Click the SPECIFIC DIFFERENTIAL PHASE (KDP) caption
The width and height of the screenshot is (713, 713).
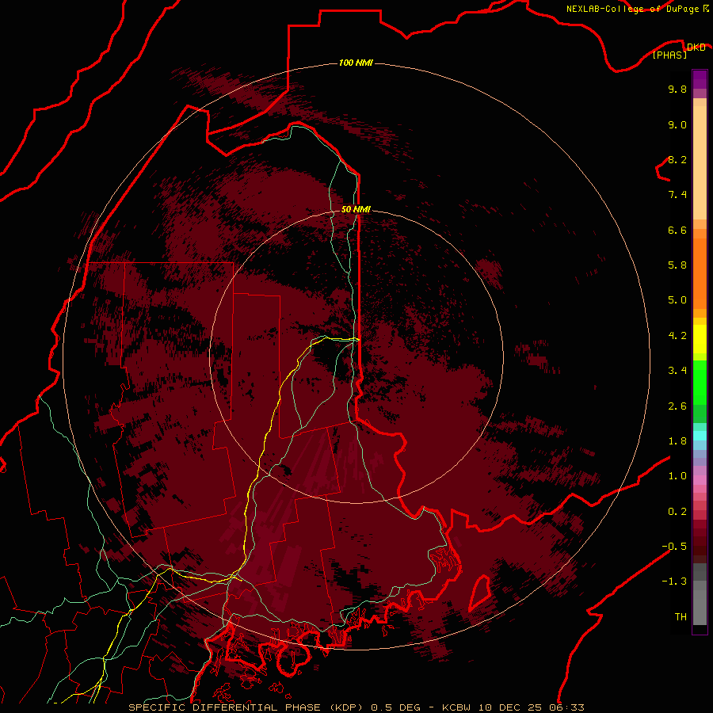tap(246, 707)
